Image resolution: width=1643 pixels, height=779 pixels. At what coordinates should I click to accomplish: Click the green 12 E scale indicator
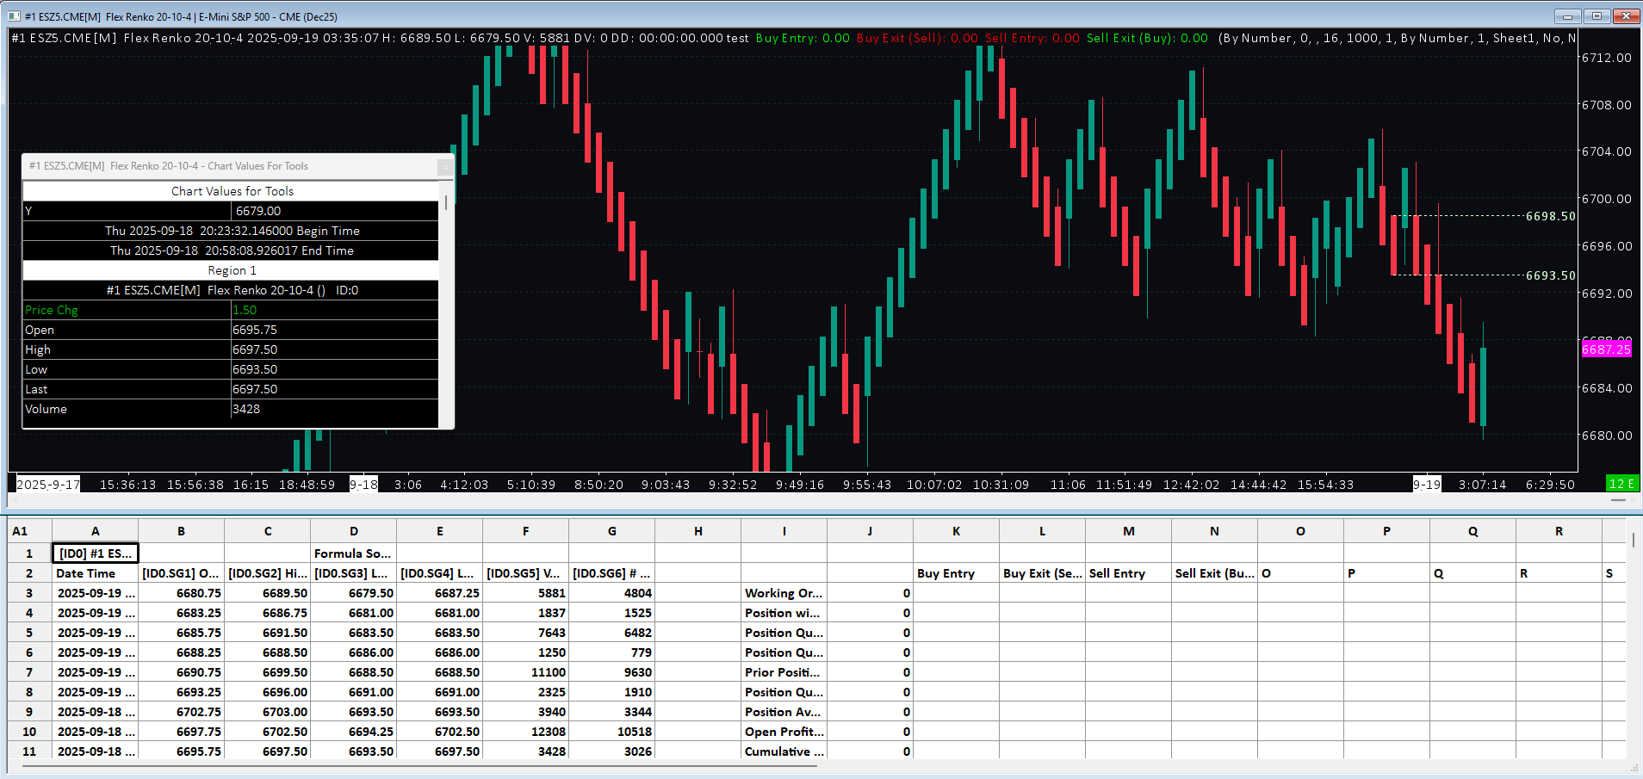[x=1621, y=484]
